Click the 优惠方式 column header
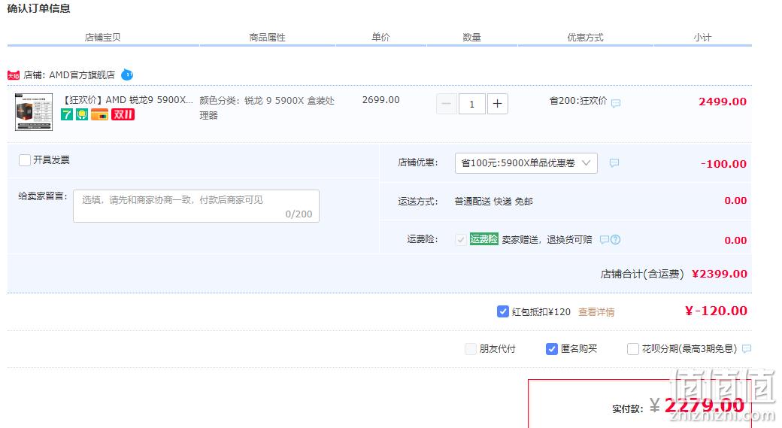This screenshot has width=782, height=428. tap(585, 38)
